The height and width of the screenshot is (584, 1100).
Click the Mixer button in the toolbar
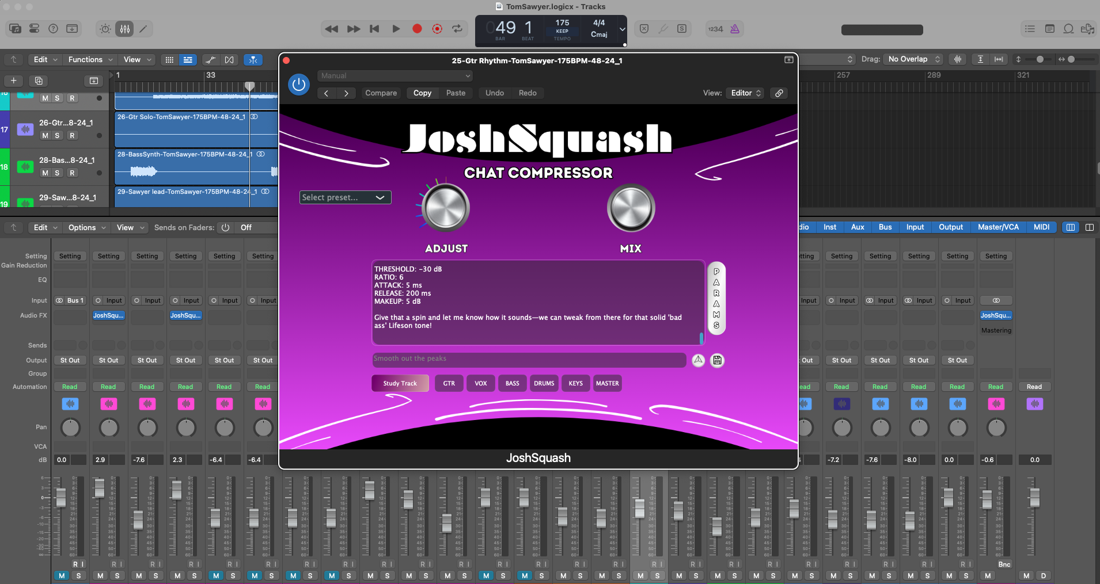click(125, 29)
